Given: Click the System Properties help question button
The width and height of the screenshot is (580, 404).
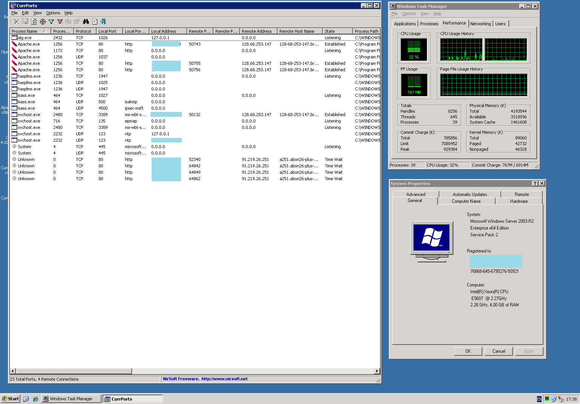Looking at the screenshot, I should [x=535, y=184].
